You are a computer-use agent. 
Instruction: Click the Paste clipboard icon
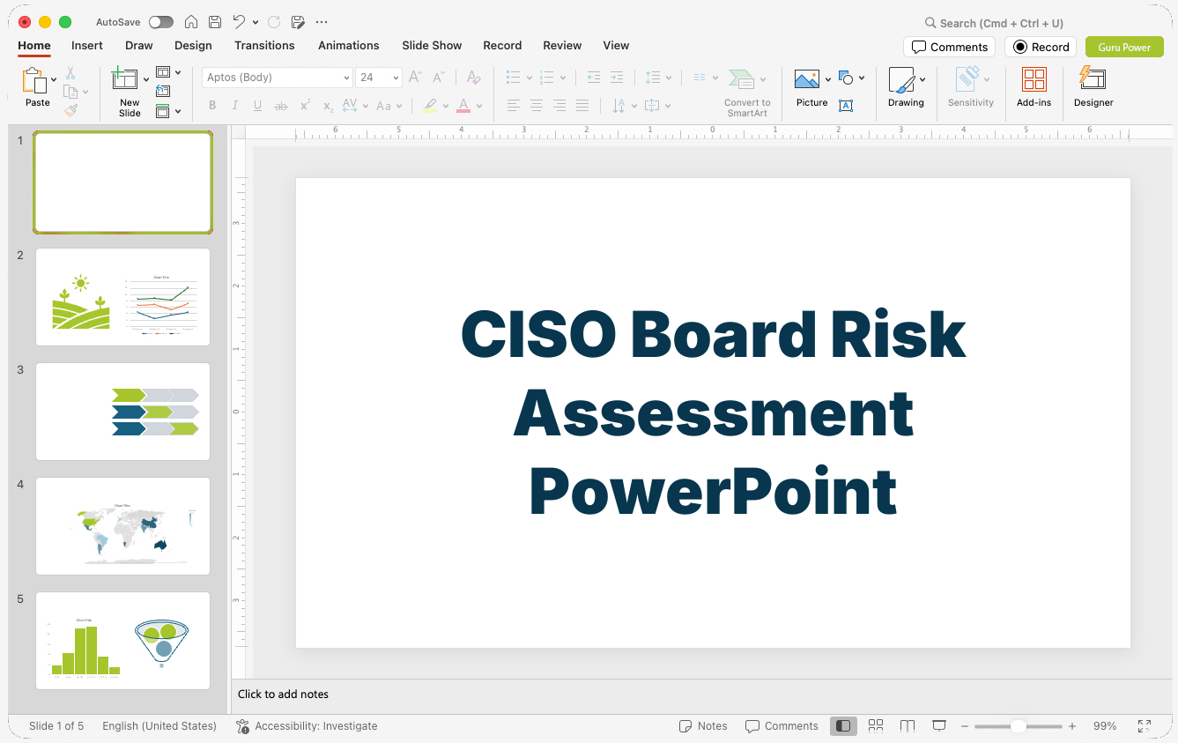pos(33,80)
